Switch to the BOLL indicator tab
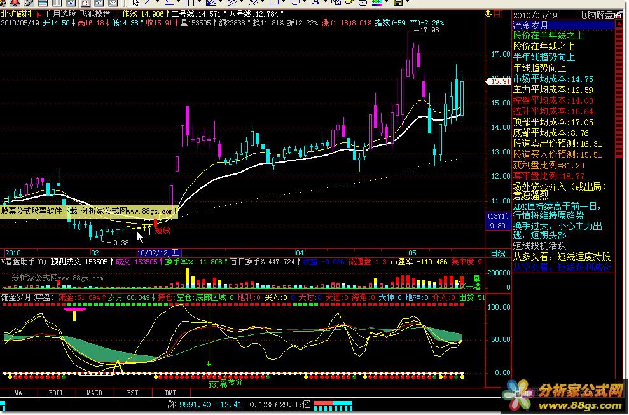The image size is (629, 415). 56,393
